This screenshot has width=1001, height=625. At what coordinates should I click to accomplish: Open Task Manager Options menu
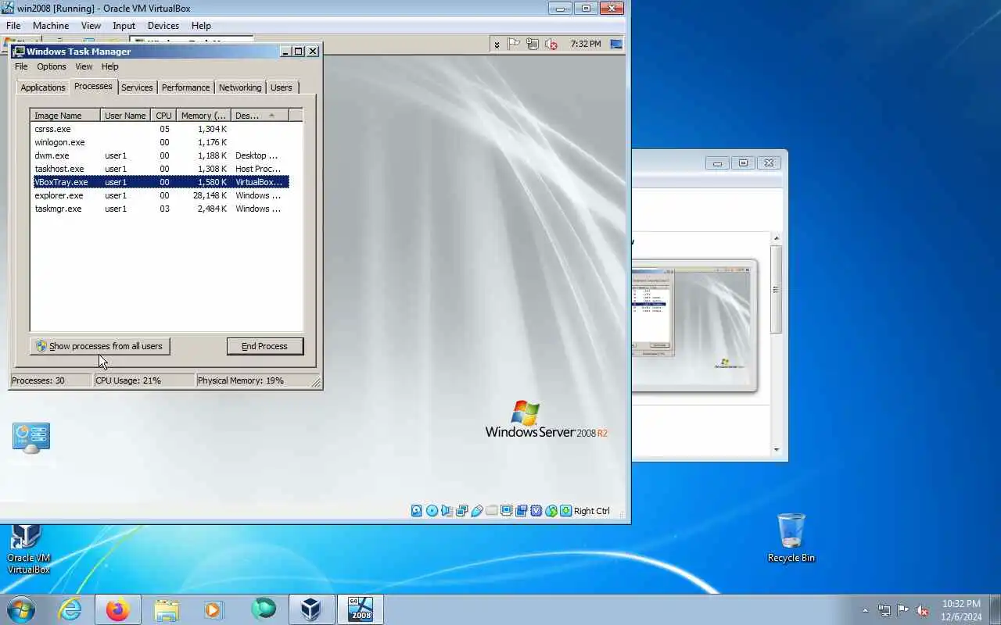[x=52, y=66]
